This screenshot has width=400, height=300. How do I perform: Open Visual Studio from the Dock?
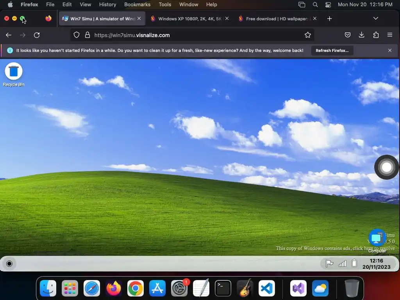click(x=298, y=288)
